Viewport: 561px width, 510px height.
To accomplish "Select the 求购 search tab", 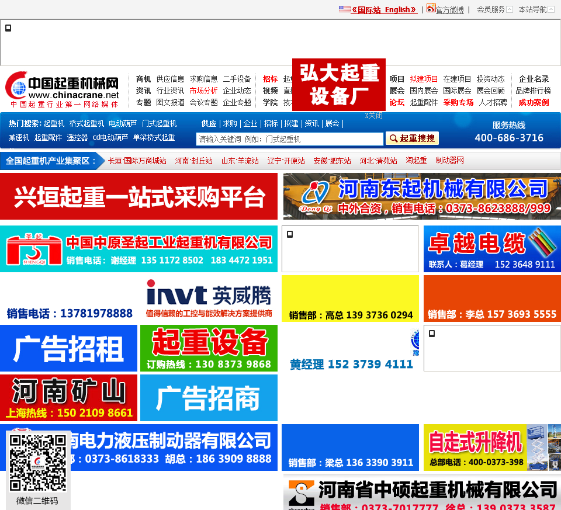I will coord(230,124).
